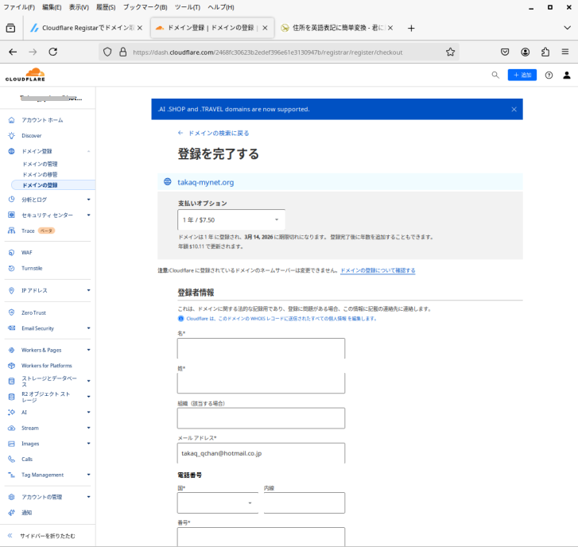Open ヘルプ(H) menu

[x=221, y=7]
